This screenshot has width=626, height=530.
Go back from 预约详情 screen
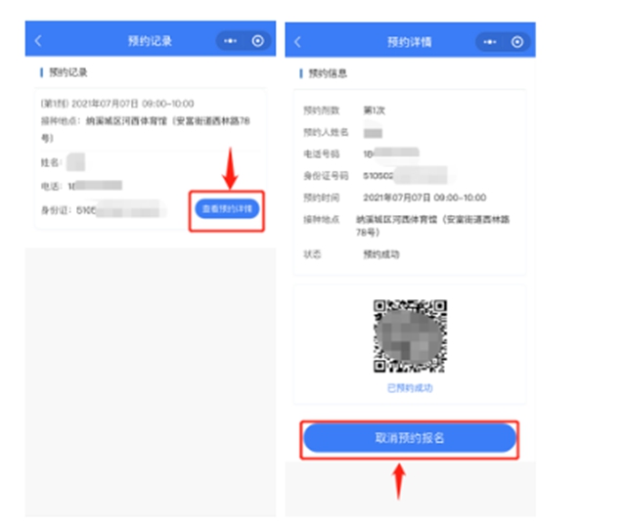297,42
